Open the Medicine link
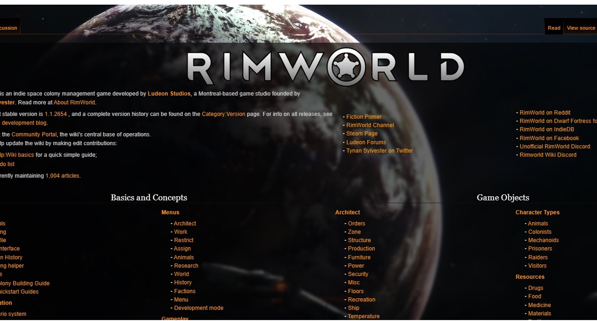The height and width of the screenshot is (321, 597). pos(540,305)
